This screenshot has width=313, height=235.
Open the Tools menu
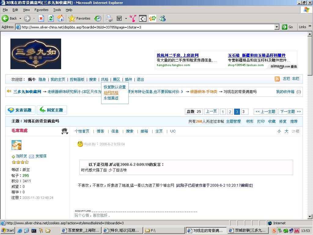pyautogui.click(x=57, y=10)
